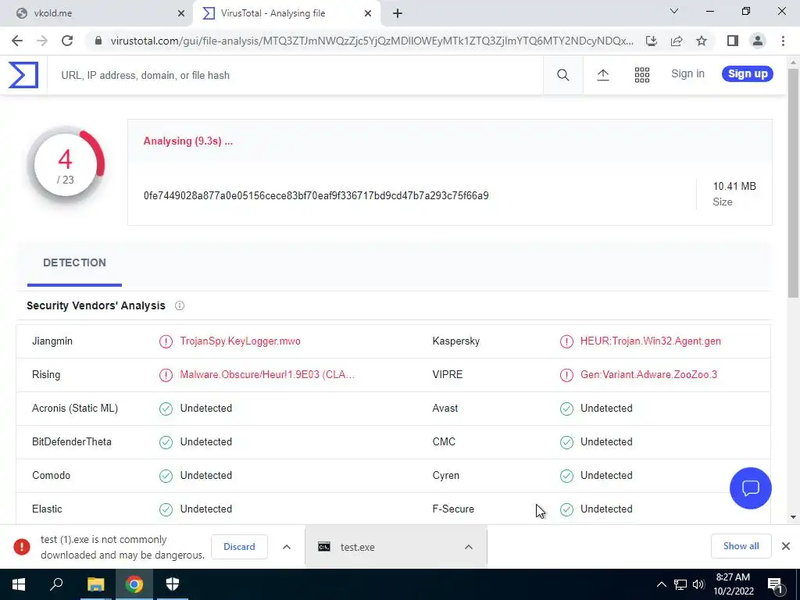
Task: Open the notification center icon
Action: (776, 584)
